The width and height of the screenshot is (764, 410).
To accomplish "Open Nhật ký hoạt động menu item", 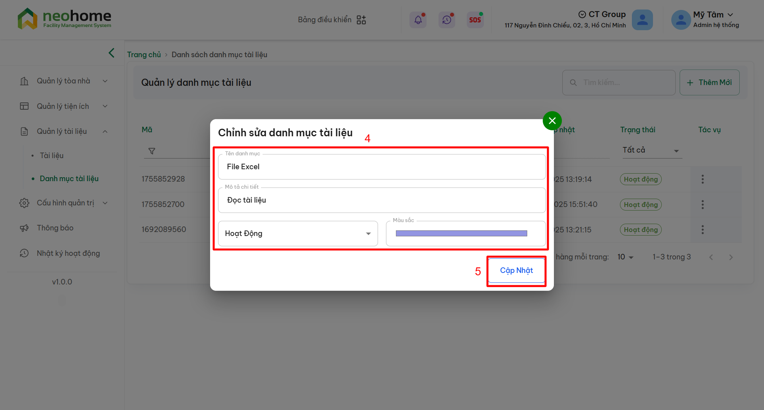I will point(68,253).
